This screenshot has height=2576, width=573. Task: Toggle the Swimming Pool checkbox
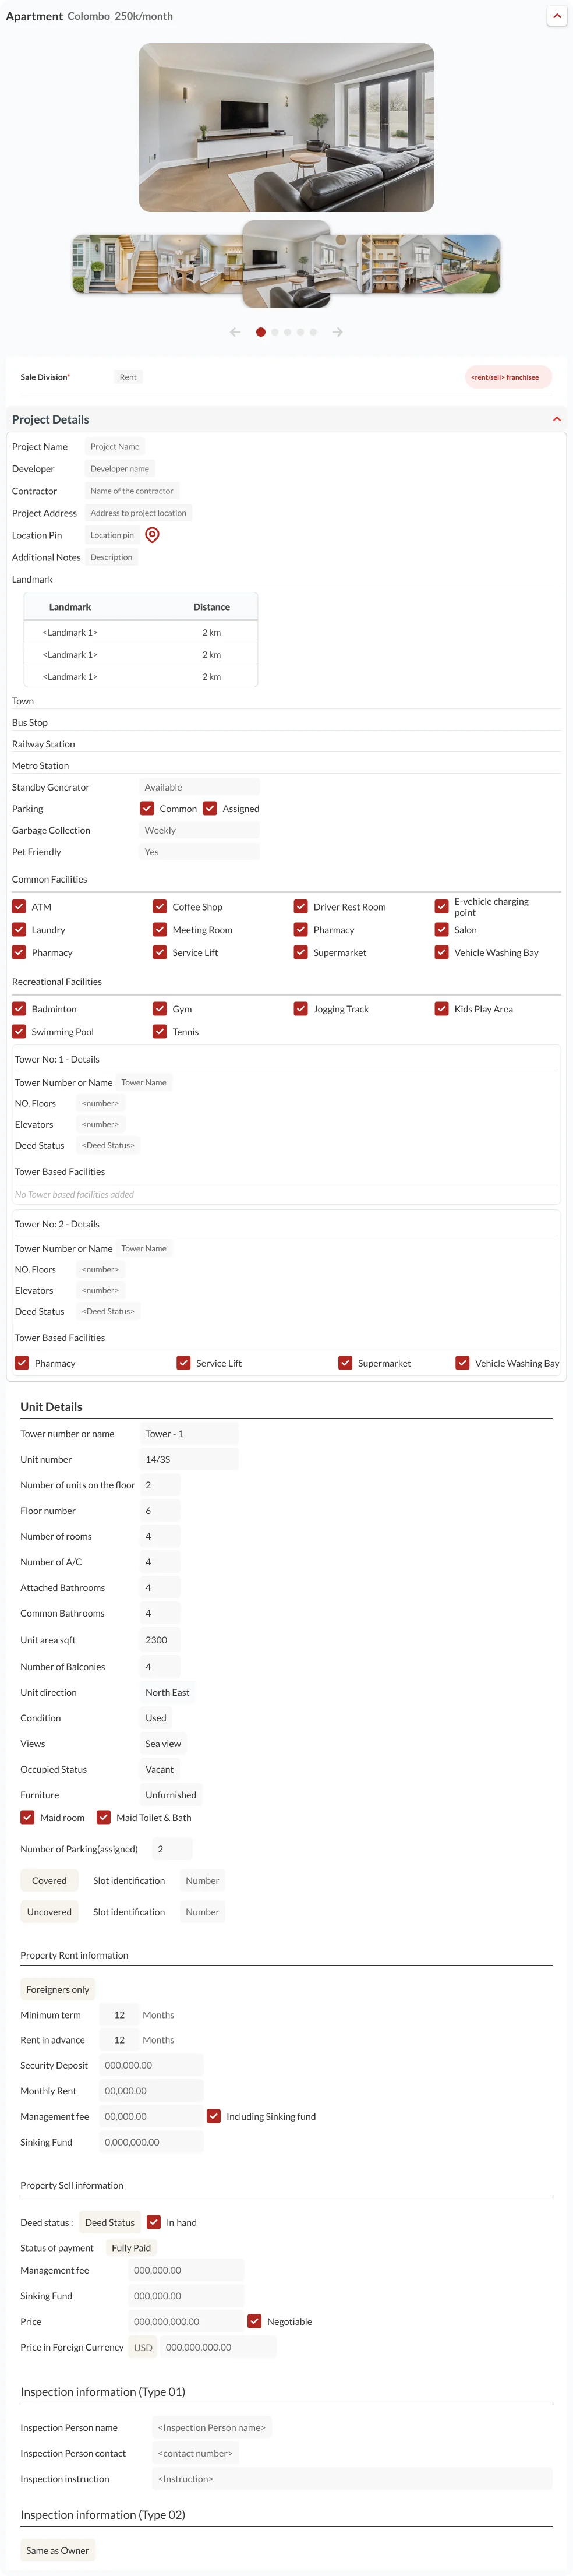click(x=19, y=1031)
